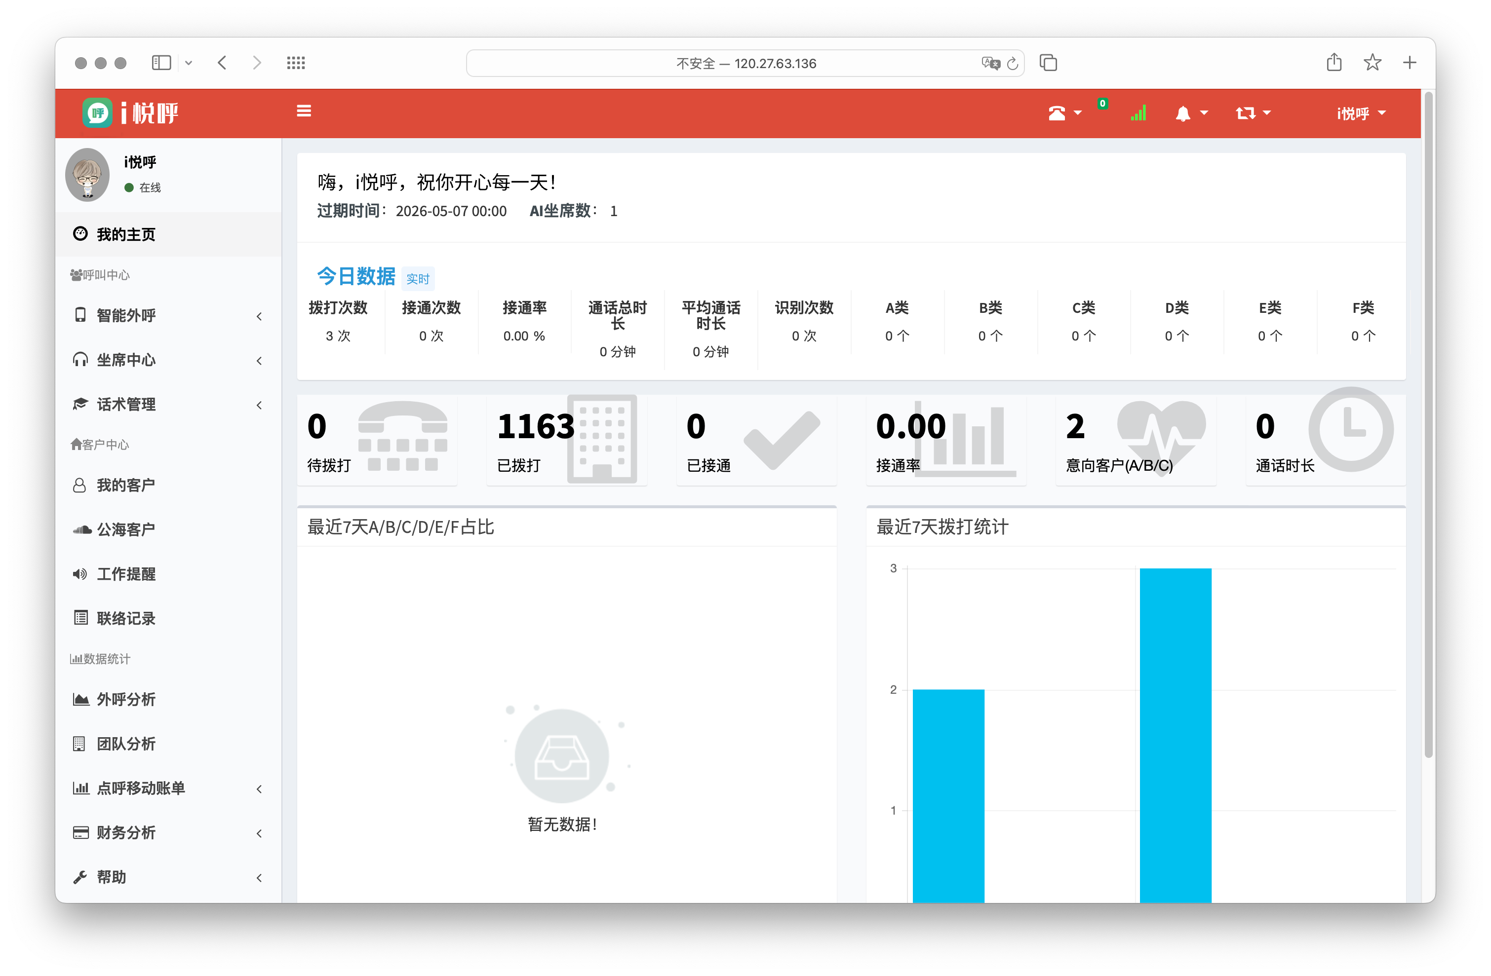Reload the page using refresh icon

pyautogui.click(x=1013, y=63)
